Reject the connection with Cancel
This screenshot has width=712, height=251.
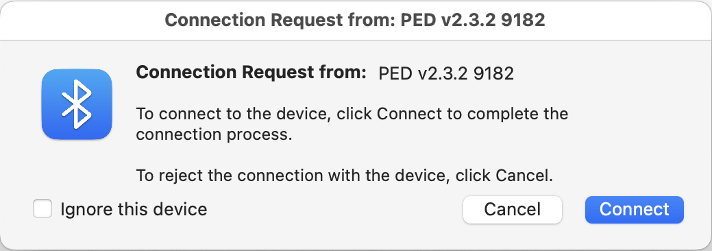[512, 210]
